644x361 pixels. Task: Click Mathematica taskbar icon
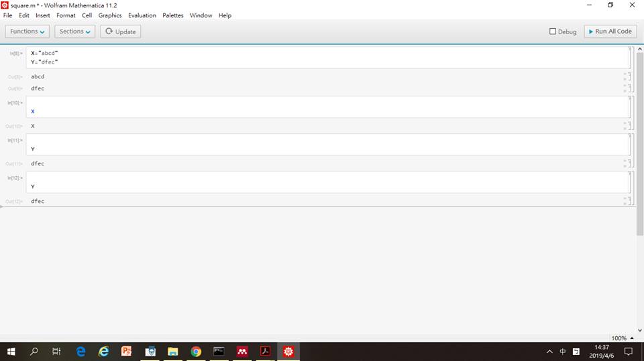point(288,352)
